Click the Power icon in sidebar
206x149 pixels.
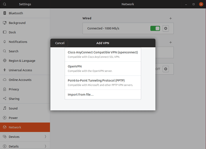coord(5,117)
